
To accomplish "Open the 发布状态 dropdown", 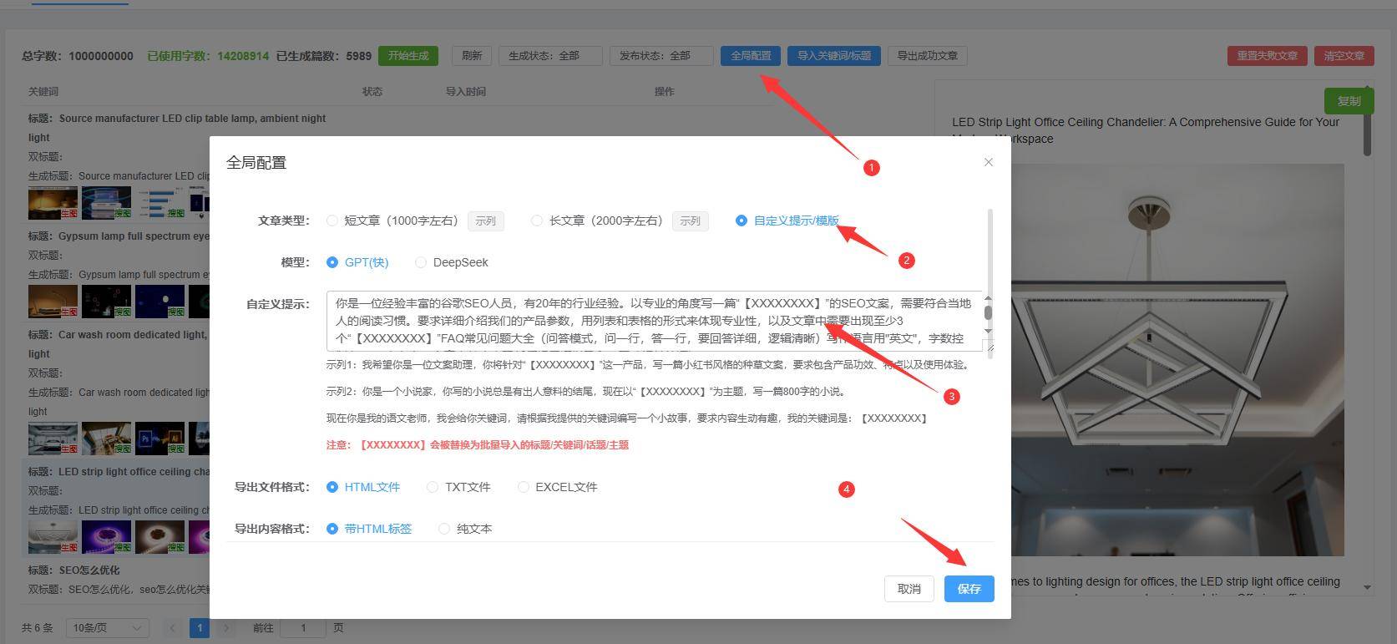I will click(661, 56).
